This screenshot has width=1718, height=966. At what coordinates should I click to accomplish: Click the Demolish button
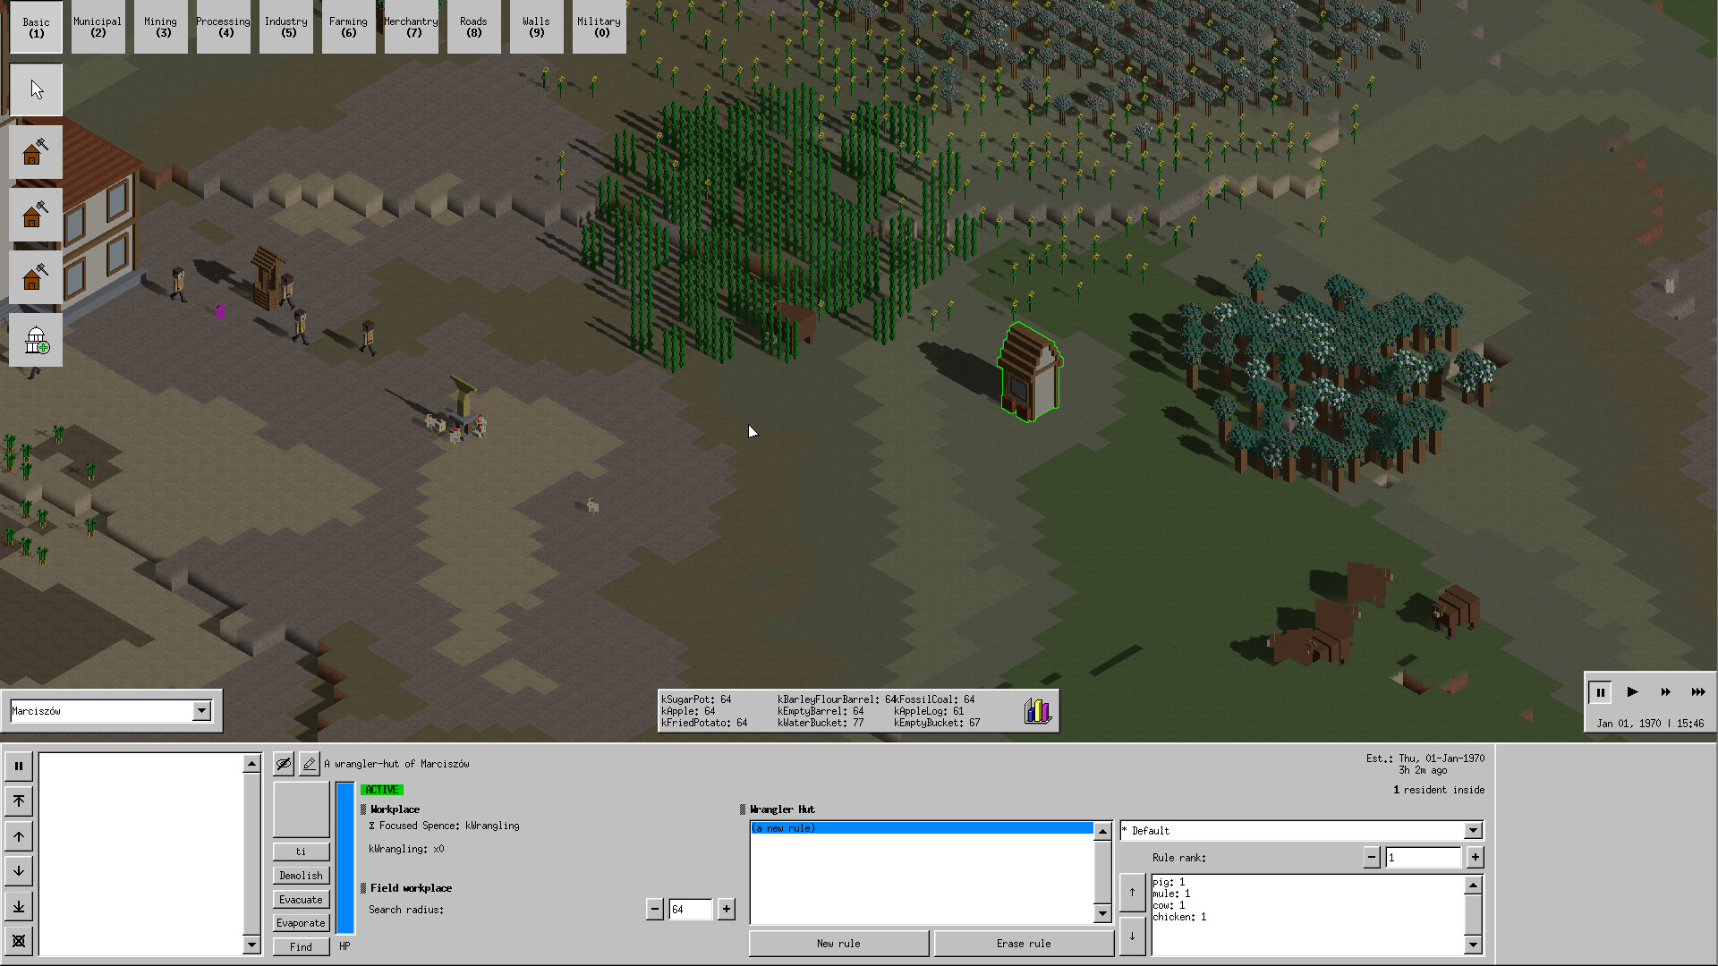click(302, 876)
